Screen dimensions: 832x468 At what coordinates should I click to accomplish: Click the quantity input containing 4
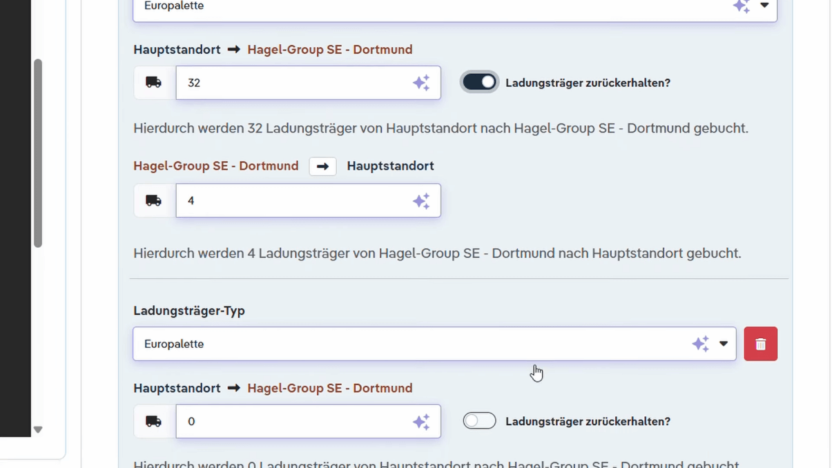pos(308,201)
